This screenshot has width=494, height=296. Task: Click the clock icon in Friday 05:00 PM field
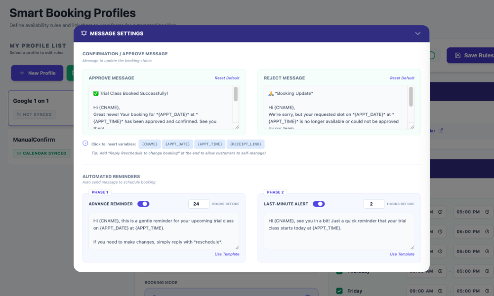click(x=487, y=291)
